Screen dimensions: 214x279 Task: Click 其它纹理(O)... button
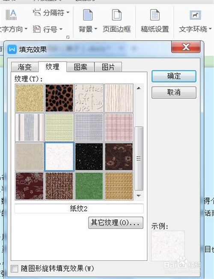coord(116,223)
